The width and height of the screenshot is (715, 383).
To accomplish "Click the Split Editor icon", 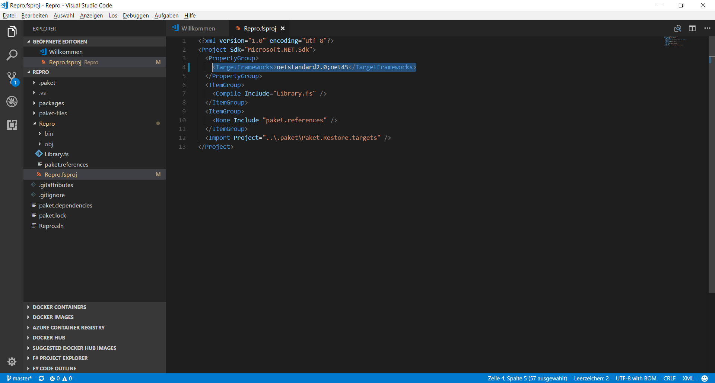I will click(x=692, y=28).
